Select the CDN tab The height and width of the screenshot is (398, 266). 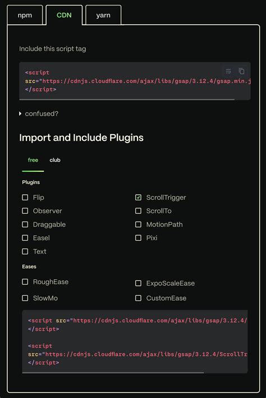[64, 15]
